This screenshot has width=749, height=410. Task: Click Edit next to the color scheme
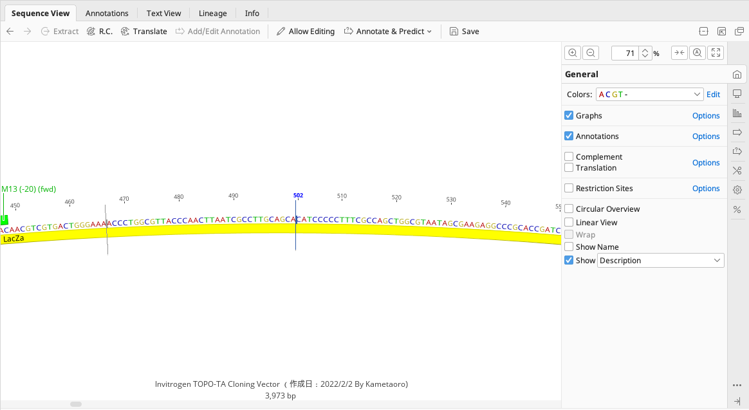click(x=713, y=94)
